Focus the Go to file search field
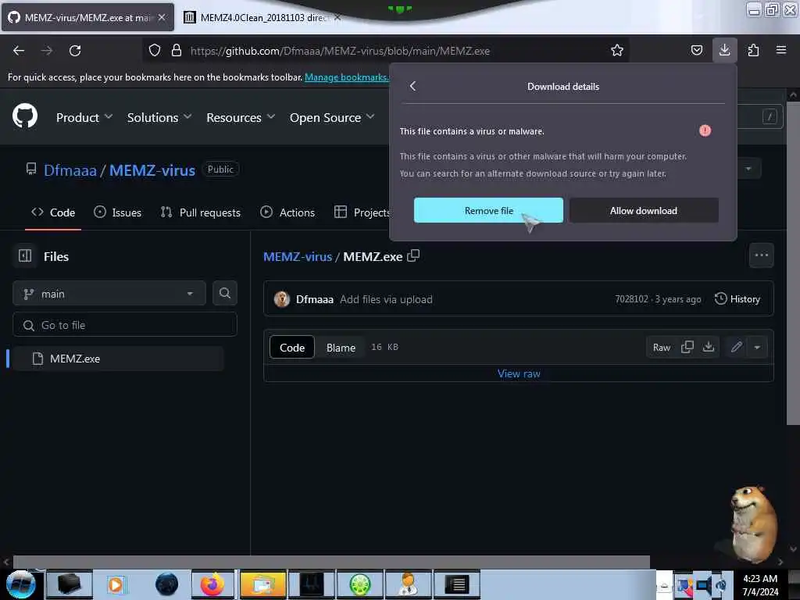This screenshot has width=800, height=600. tap(125, 324)
